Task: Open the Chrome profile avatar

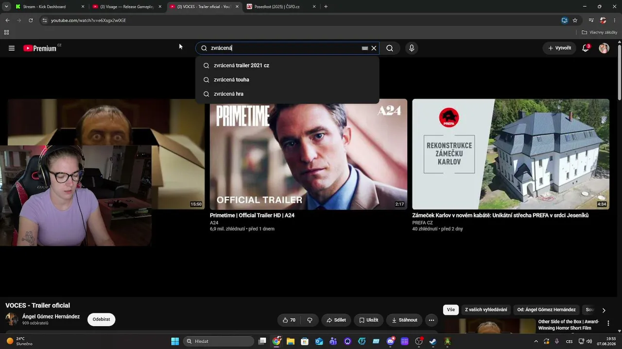Action: point(603,20)
